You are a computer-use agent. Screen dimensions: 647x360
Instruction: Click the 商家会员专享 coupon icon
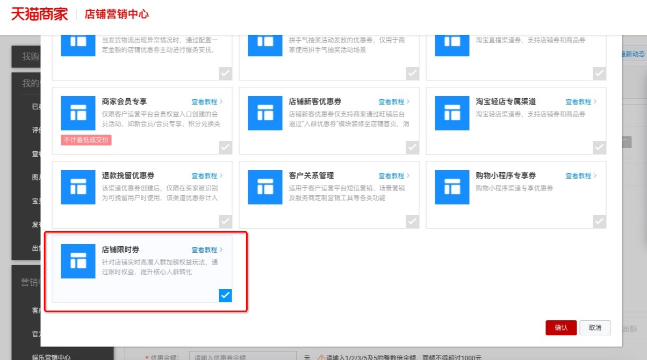78,113
